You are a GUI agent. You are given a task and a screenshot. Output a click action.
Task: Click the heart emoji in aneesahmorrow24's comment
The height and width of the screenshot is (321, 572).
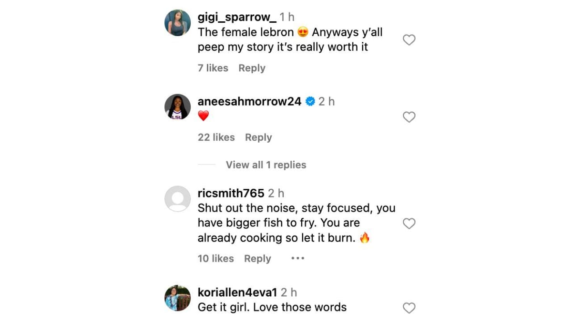pyautogui.click(x=204, y=115)
